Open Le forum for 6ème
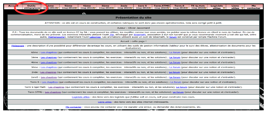This screenshot has height=113, width=268. 175,53
